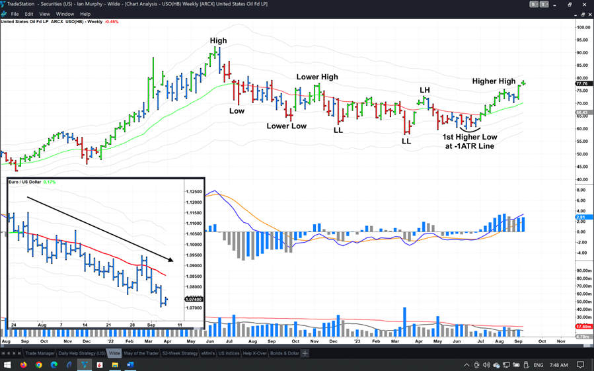The height and width of the screenshot is (371, 594).
Task: Switch to the Way of the Trader tab
Action: click(x=141, y=353)
